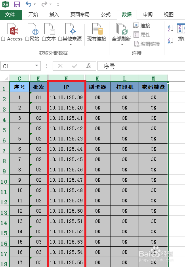Select cell with IP 10.10.125.45
Screen dimensions: 185x267
66,159
